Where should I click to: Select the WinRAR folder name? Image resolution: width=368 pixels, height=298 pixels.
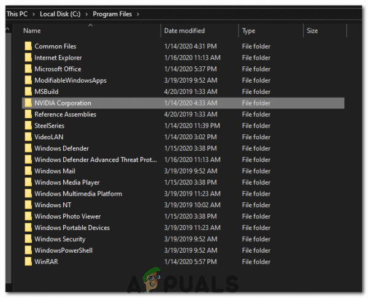[x=46, y=262]
